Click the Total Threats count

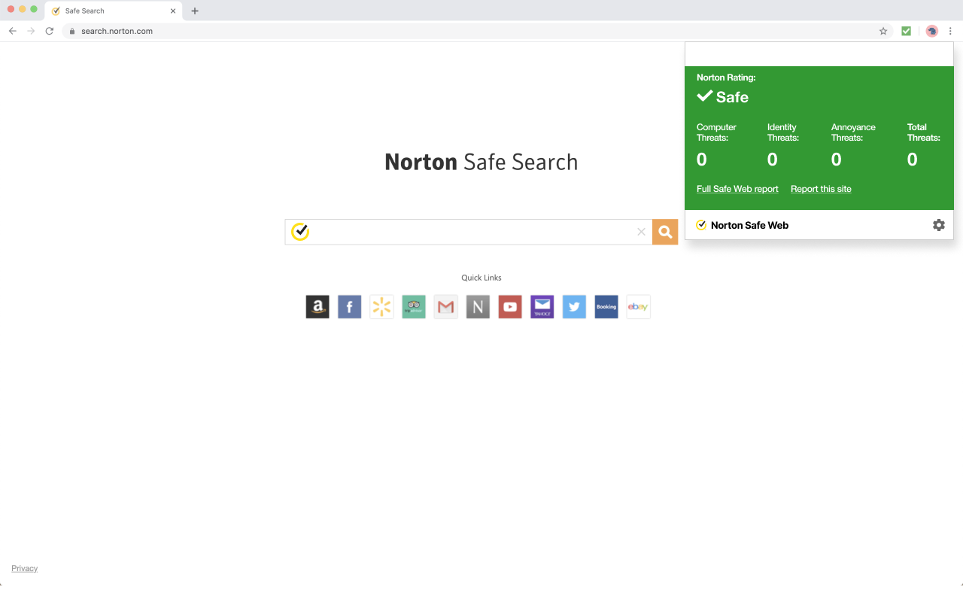click(913, 160)
